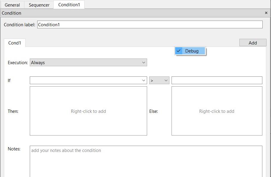Open the Sequencer tab

click(x=39, y=5)
